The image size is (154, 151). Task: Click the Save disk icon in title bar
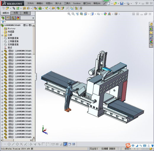coord(122,4)
